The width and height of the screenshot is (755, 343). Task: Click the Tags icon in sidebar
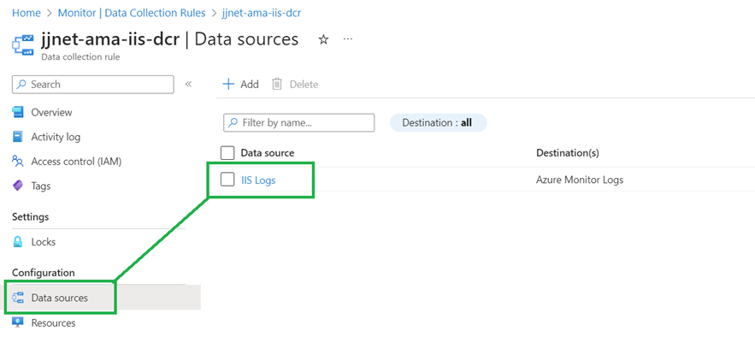click(x=18, y=186)
